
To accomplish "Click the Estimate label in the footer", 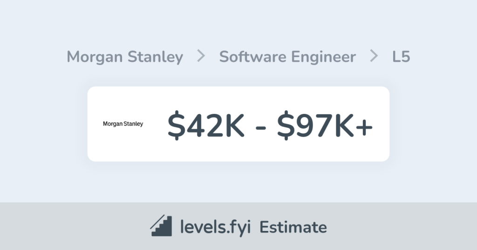I will [x=293, y=227].
